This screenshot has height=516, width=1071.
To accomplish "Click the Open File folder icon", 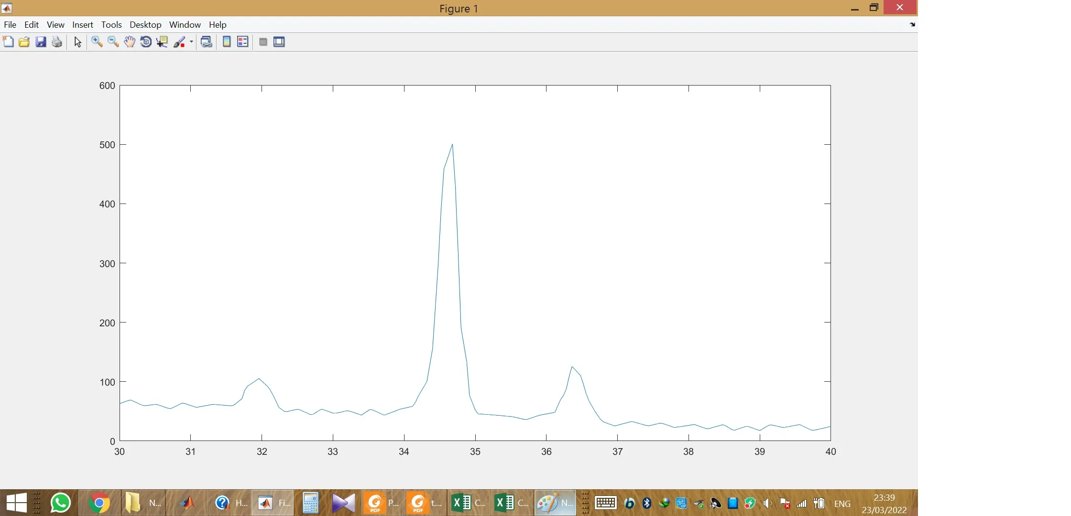I will pos(24,42).
